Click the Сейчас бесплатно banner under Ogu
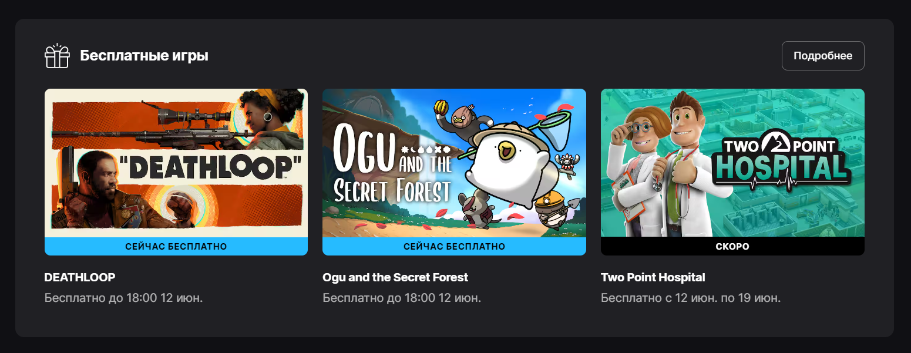911x353 pixels. tap(454, 247)
